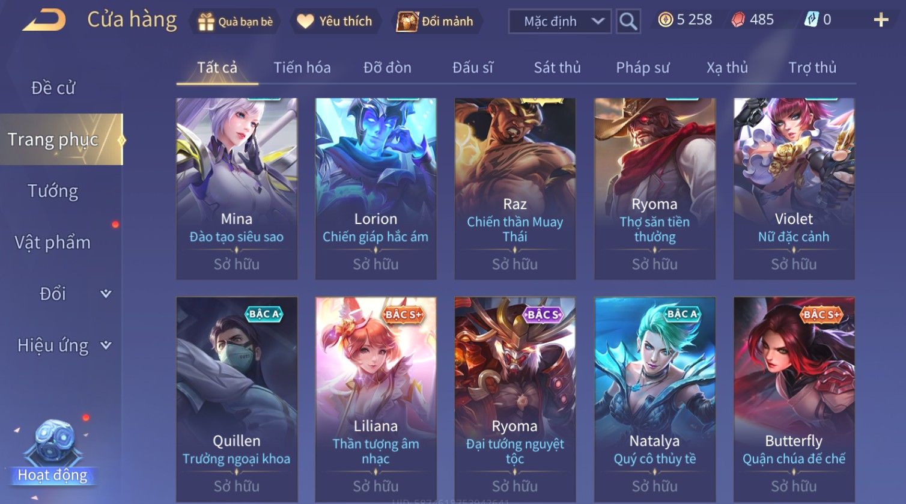Open Yêu thích favorites heart
The height and width of the screenshot is (504, 906).
pos(305,22)
